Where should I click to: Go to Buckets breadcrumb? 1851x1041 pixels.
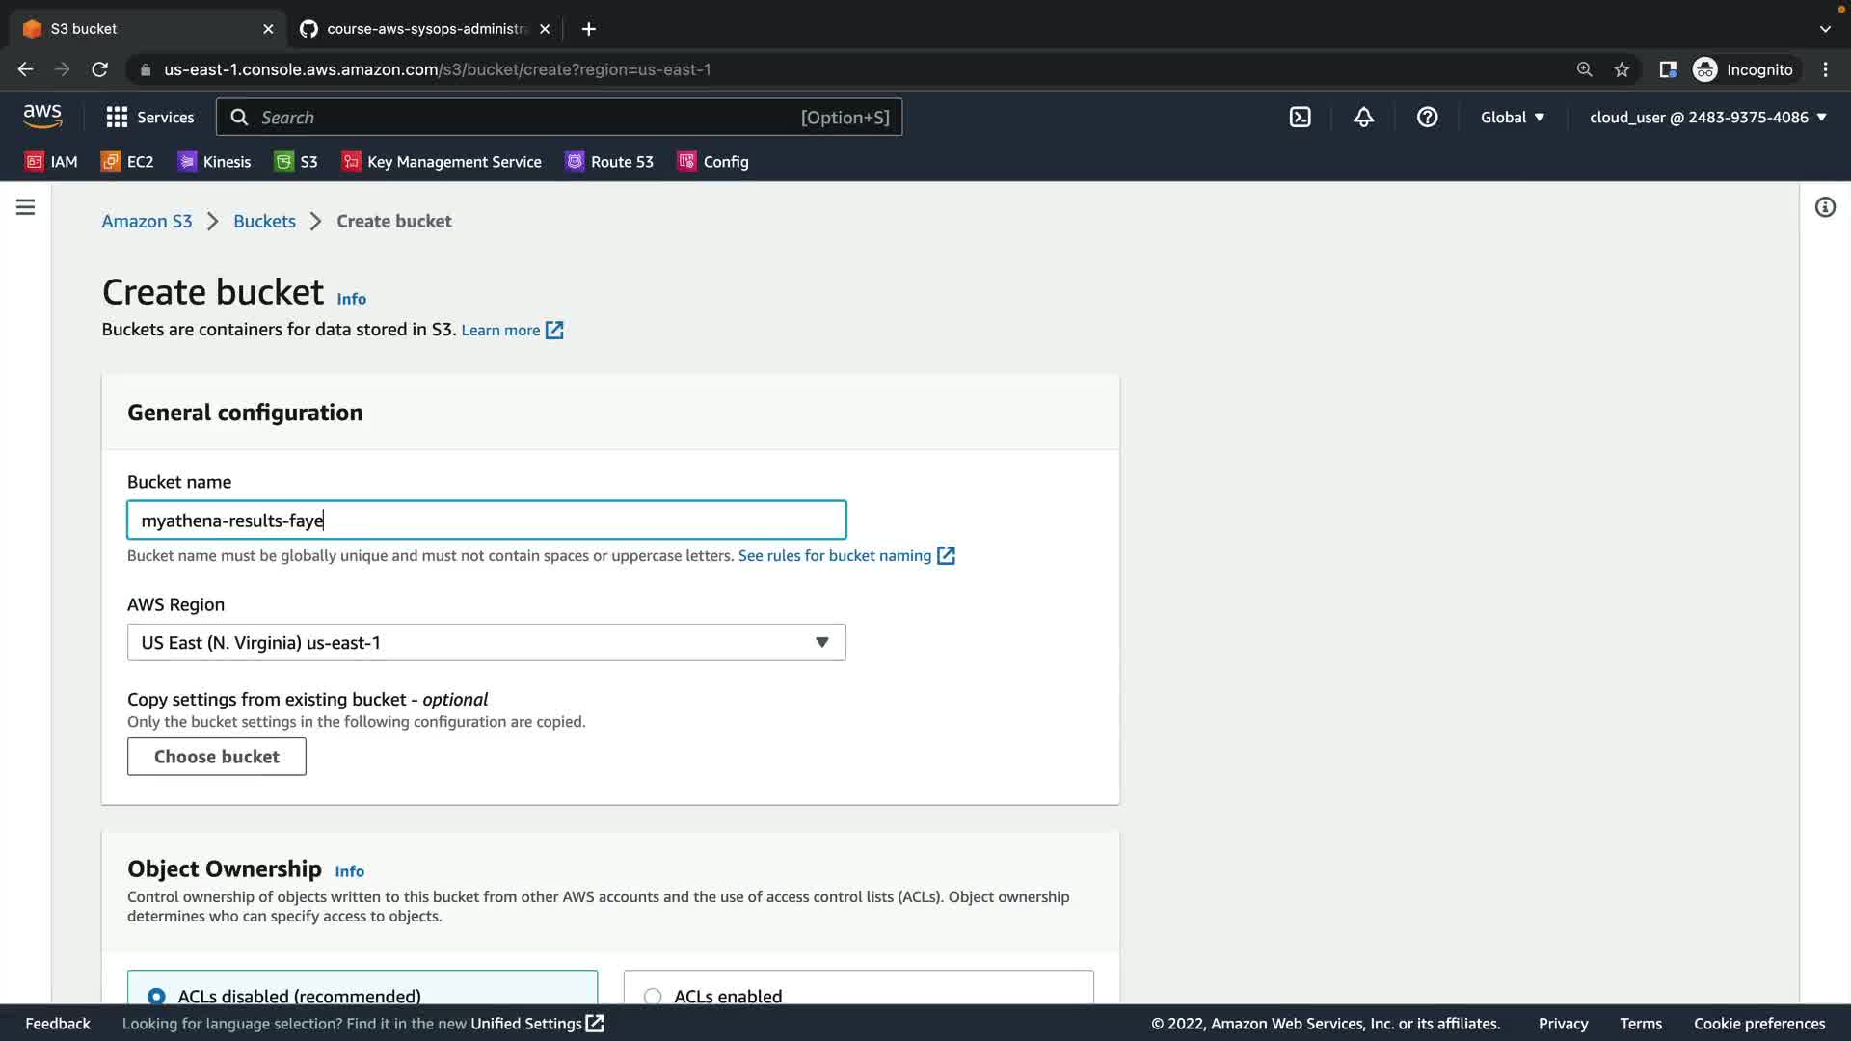pyautogui.click(x=264, y=222)
